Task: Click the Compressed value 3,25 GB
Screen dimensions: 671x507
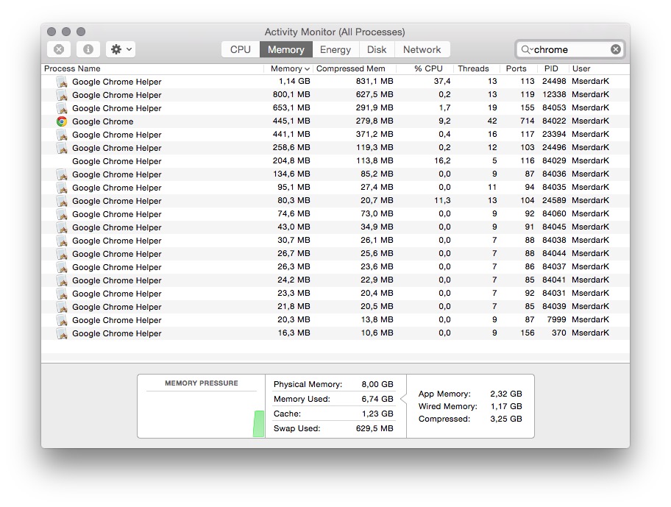Action: click(x=506, y=419)
